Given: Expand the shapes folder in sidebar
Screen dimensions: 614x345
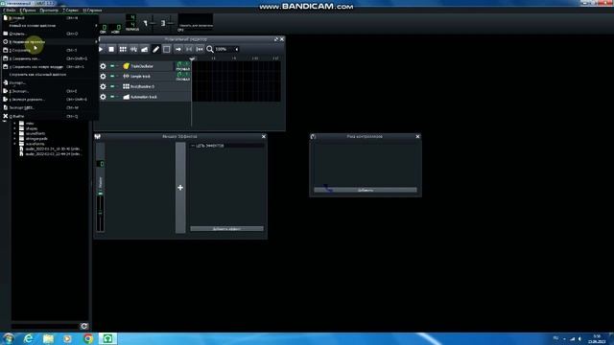Looking at the screenshot, I should click(x=15, y=128).
